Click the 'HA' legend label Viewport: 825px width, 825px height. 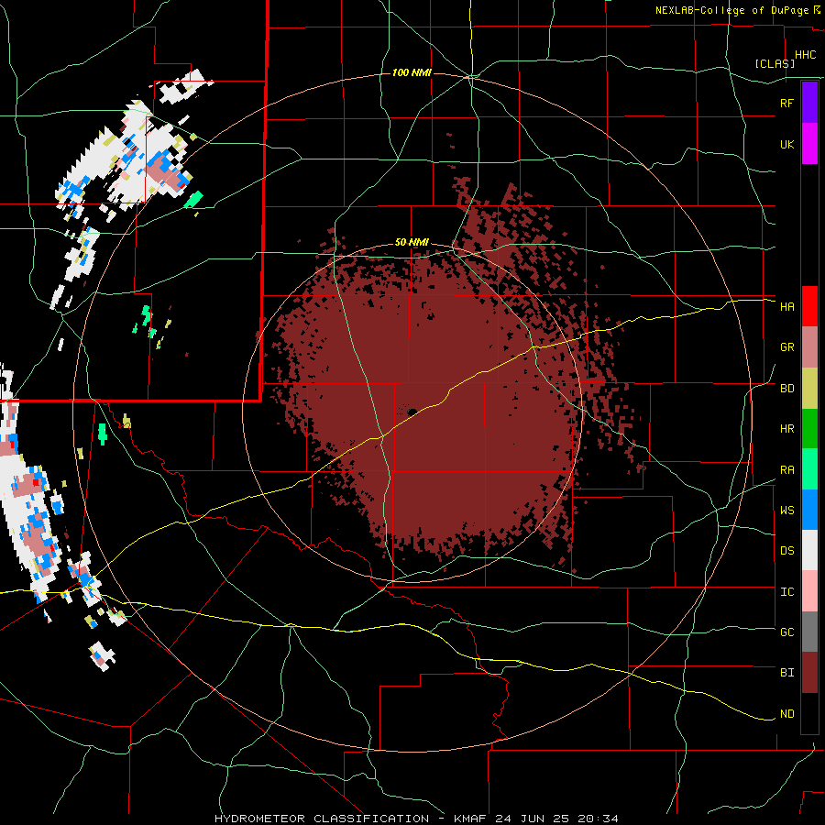786,306
